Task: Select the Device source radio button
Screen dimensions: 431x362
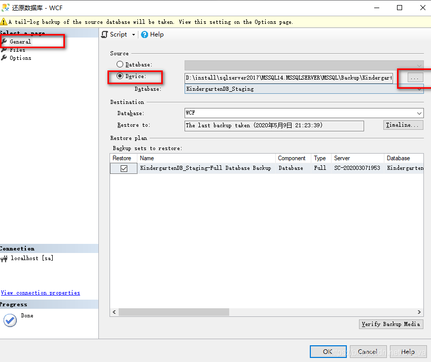Action: click(x=120, y=76)
